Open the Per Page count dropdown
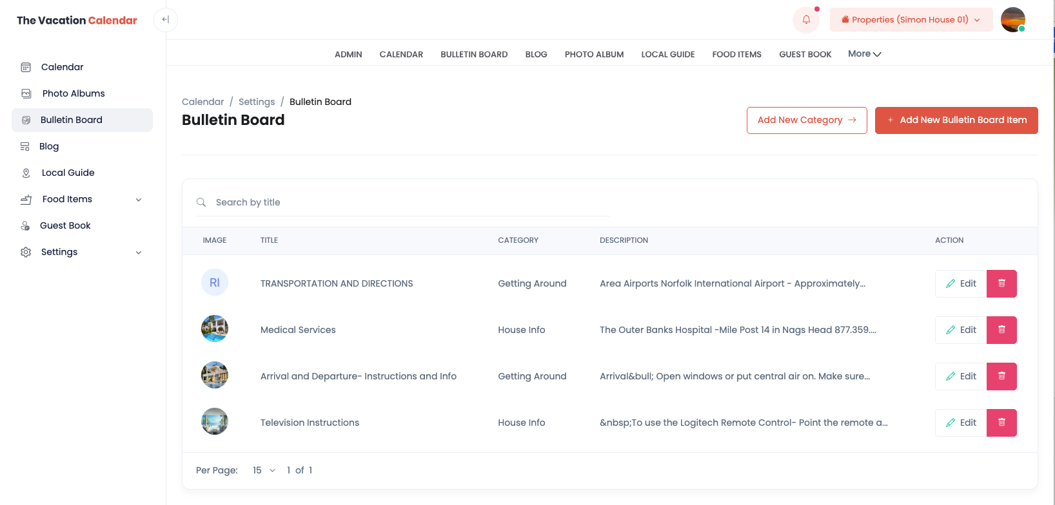The height and width of the screenshot is (505, 1055). point(264,470)
